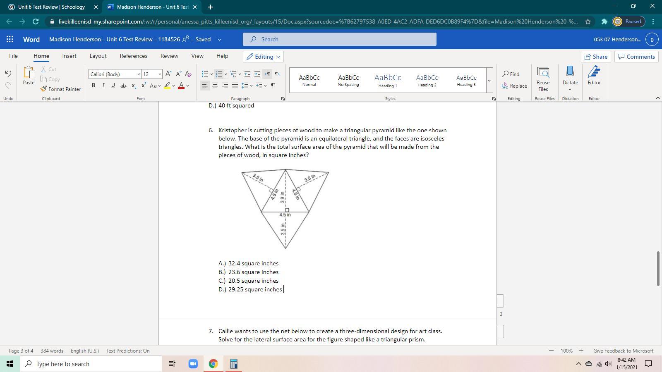662x372 pixels.
Task: Activate the Format Painter tool
Action: [60, 89]
